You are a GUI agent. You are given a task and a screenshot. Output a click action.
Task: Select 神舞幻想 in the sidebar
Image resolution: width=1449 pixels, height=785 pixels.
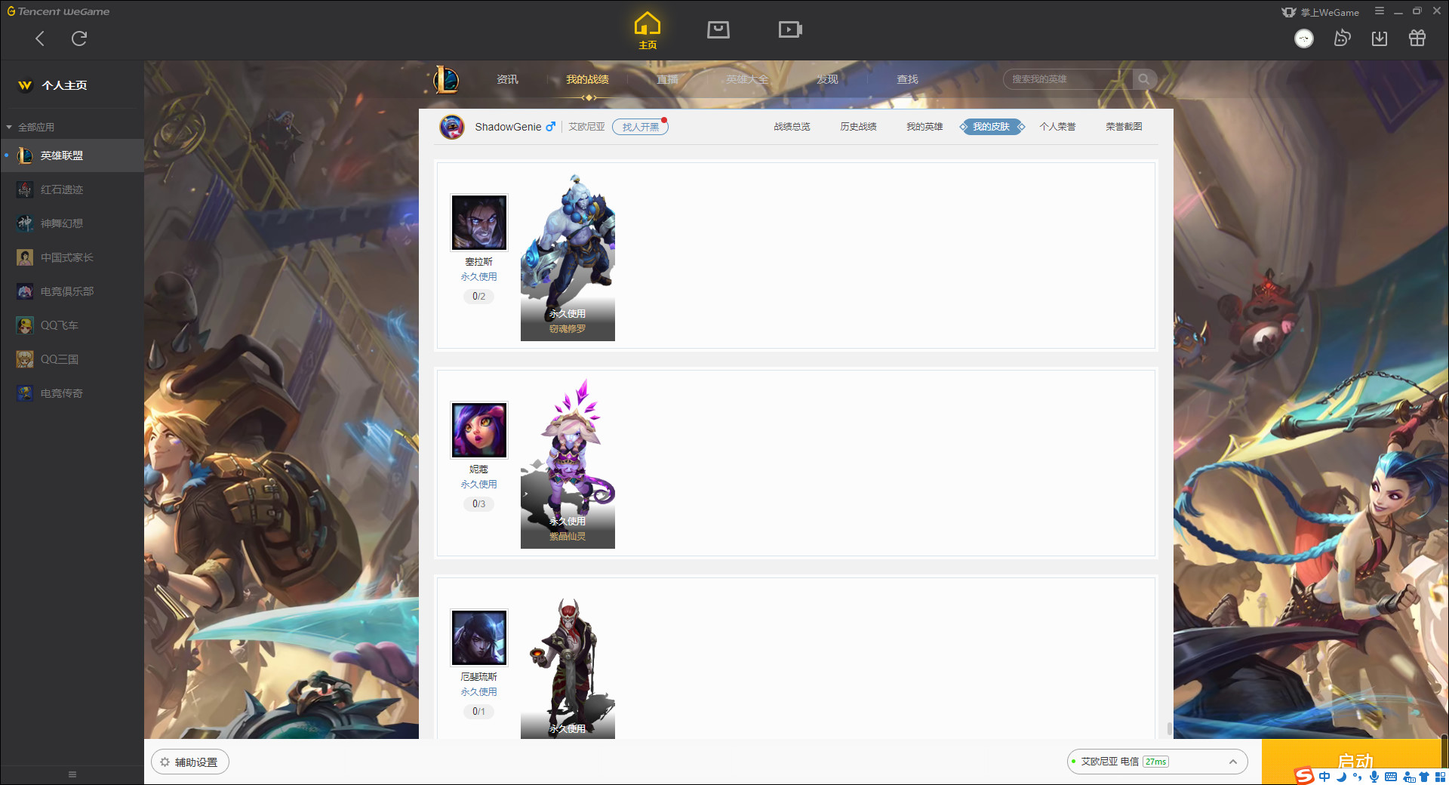pyautogui.click(x=72, y=223)
